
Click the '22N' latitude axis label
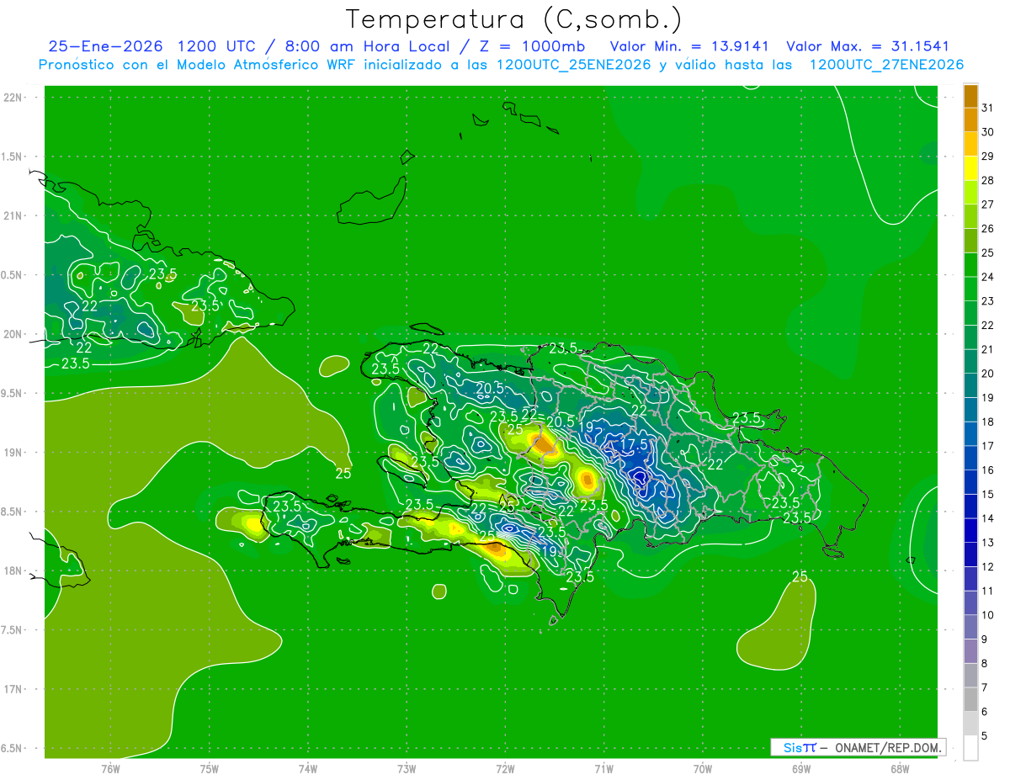coord(14,98)
